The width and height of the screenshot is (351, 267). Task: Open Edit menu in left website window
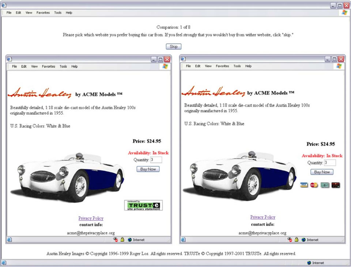24,66
